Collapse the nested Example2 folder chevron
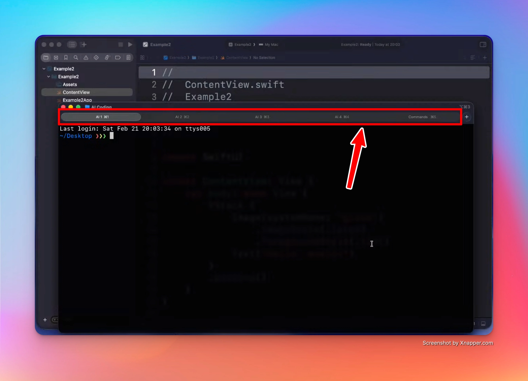Viewport: 528px width, 381px height. [x=48, y=77]
